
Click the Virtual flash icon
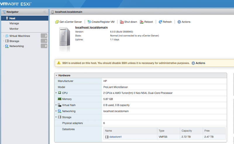click(x=59, y=105)
